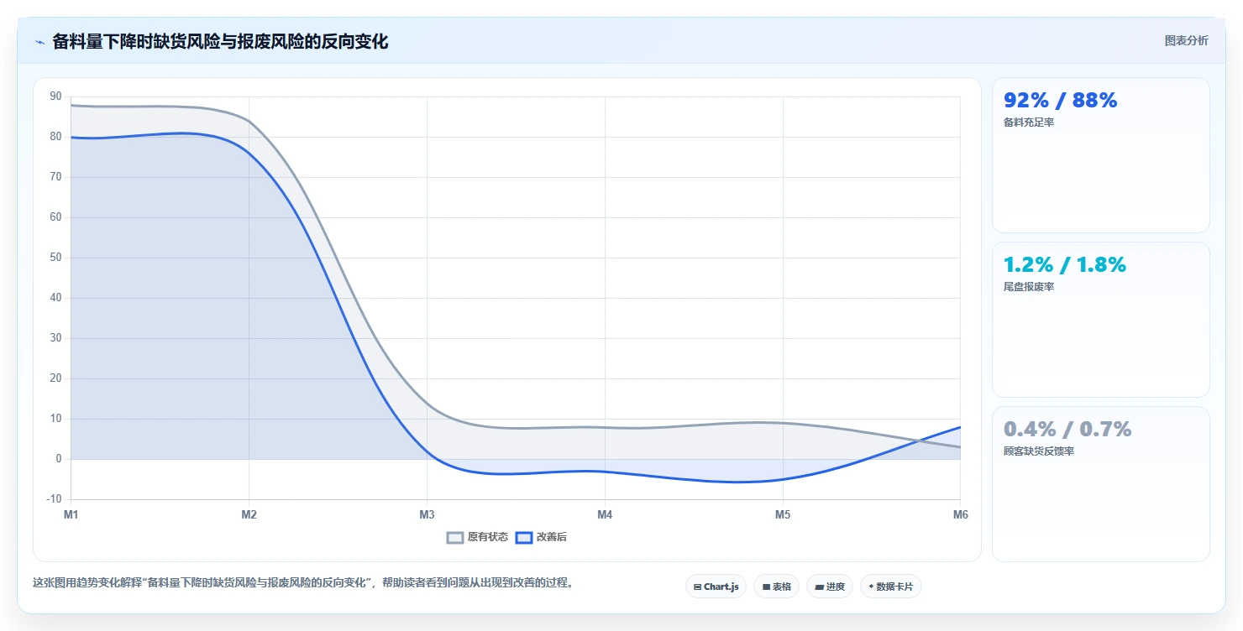Click the 1.2% / 1.8% value text
1243x631 pixels.
(1065, 265)
